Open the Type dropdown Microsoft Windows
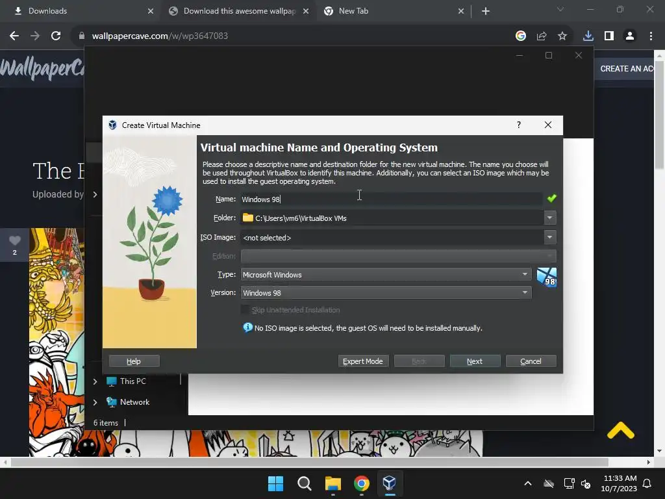This screenshot has width=665, height=499. tap(386, 275)
